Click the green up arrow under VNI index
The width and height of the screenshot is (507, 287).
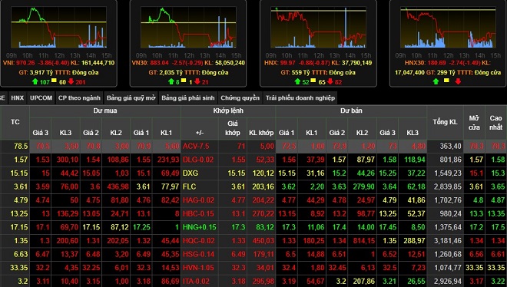[35, 81]
